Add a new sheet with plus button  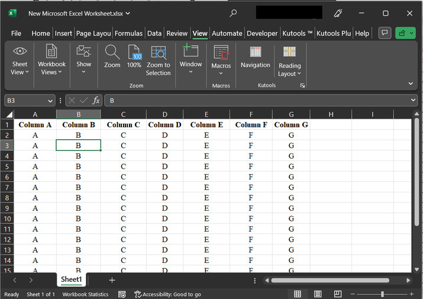tap(112, 280)
